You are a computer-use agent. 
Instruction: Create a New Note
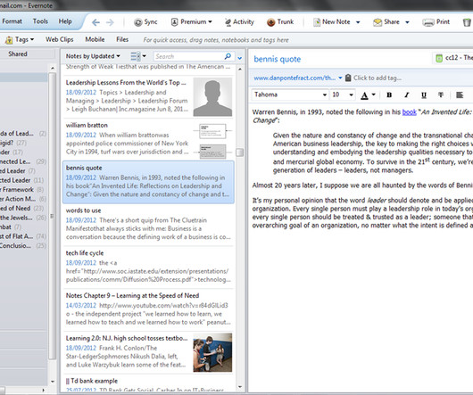pos(331,22)
